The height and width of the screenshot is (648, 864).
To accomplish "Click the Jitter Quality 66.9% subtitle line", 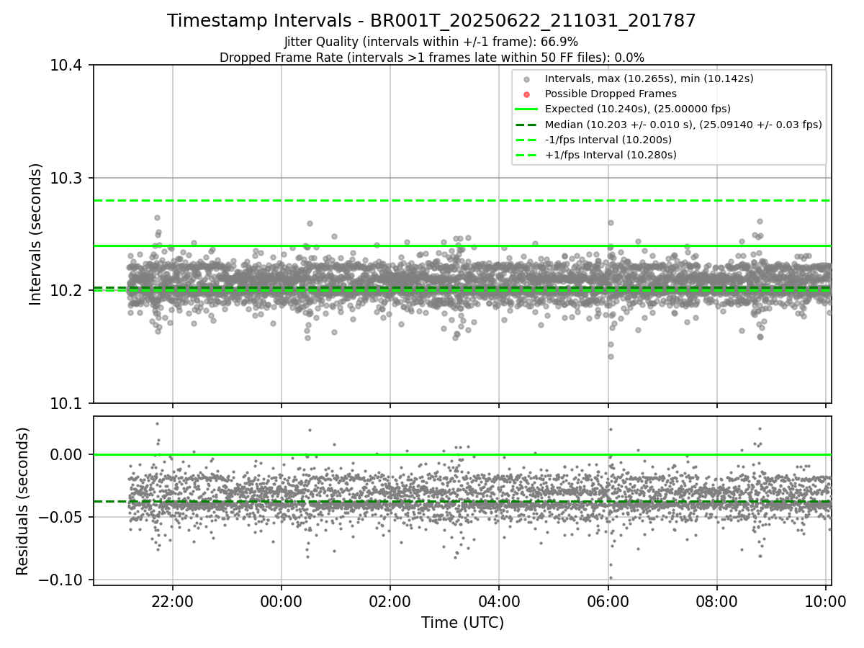I will coord(431,42).
